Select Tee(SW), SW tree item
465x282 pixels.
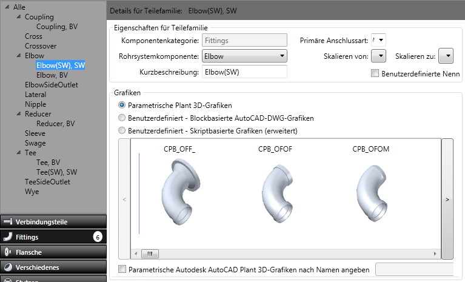(x=56, y=172)
